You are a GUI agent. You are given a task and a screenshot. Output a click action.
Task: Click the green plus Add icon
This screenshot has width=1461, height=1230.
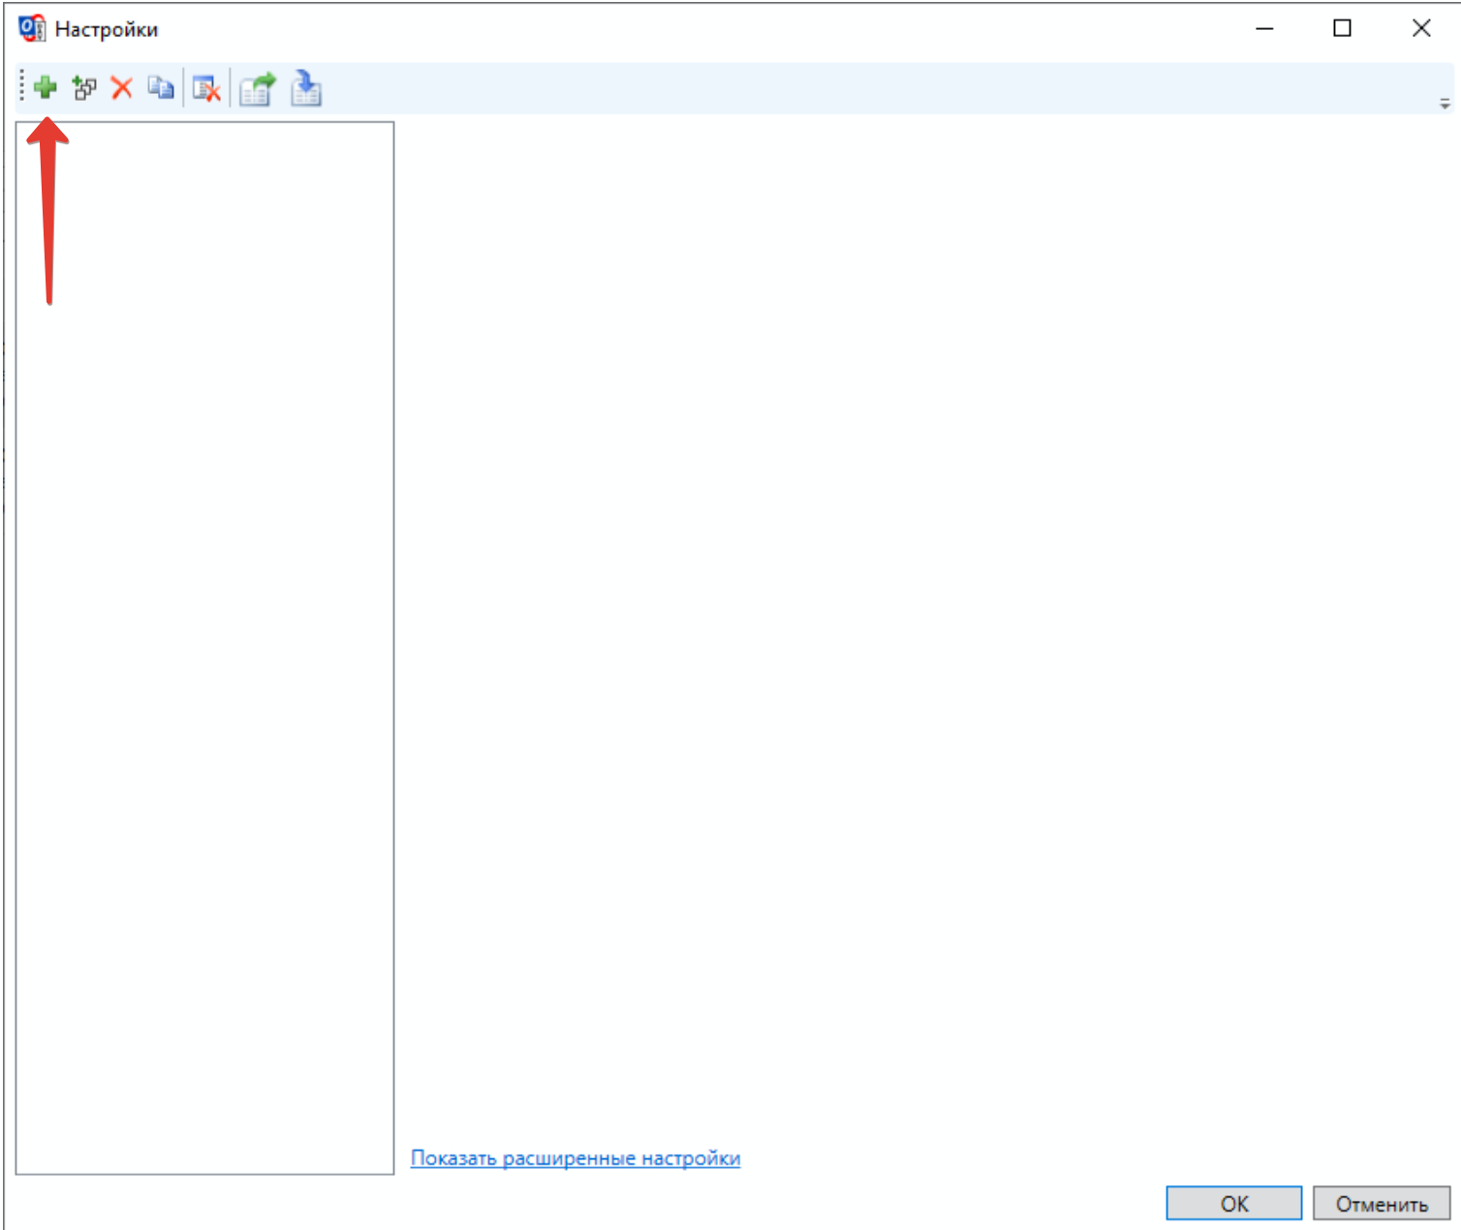(x=45, y=88)
